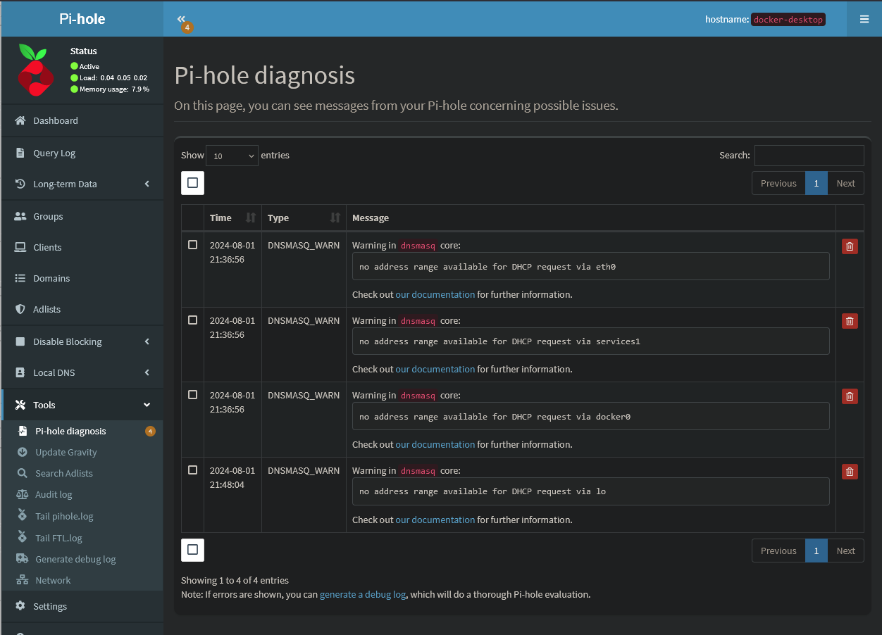The height and width of the screenshot is (635, 882).
Task: Click the generate a debug log link
Action: click(x=362, y=594)
